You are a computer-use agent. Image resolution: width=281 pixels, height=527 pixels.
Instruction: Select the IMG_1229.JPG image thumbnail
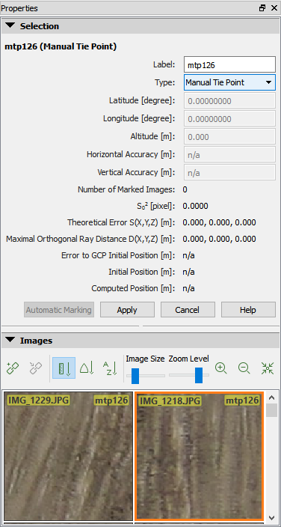click(69, 456)
